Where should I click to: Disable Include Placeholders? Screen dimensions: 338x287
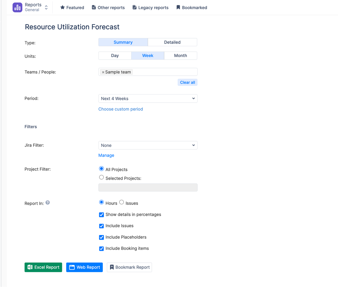pos(101,237)
